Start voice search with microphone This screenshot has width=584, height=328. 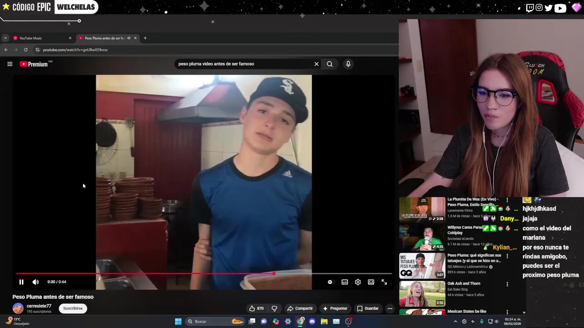tap(348, 64)
